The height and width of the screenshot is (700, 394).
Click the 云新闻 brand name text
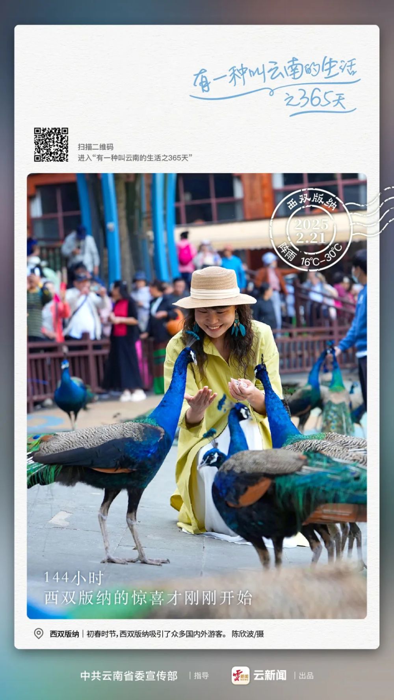point(270,676)
